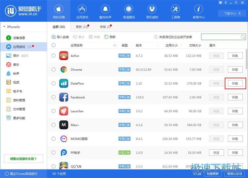Click 共享正版 tag on PP助手 row
The width and height of the screenshot is (248, 178).
click(124, 153)
